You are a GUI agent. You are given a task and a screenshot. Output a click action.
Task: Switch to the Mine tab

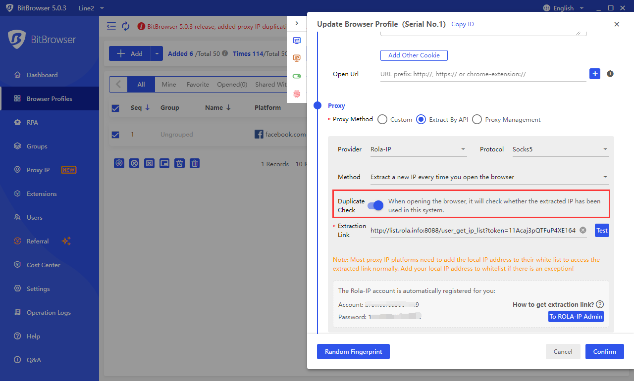[x=169, y=85]
